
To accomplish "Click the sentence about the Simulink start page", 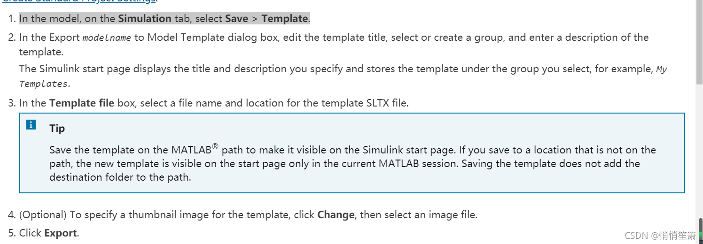I will coord(343,76).
